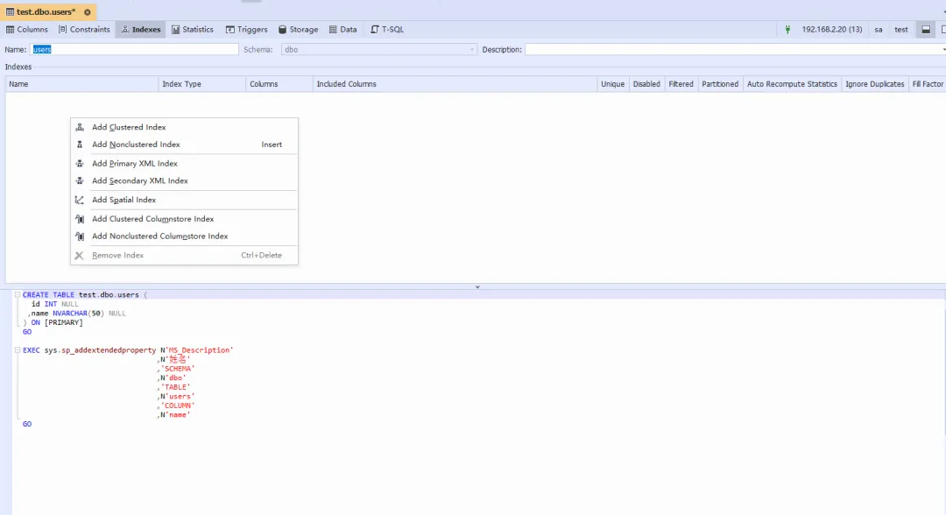Screen dimensions: 946x515
Task: Click the Add Primary XML Index icon
Action: tap(80, 164)
